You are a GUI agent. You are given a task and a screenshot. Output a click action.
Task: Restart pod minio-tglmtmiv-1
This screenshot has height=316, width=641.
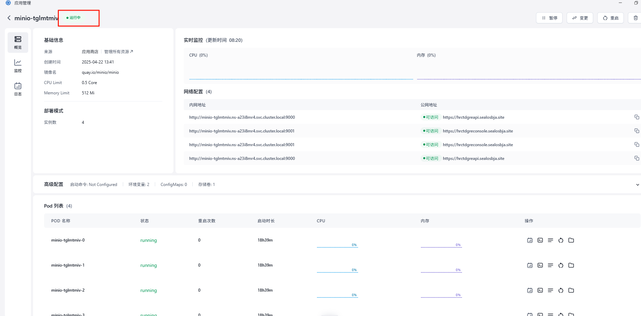click(561, 265)
